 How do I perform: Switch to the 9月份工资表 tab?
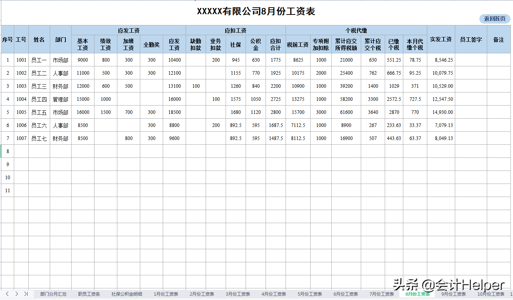[x=454, y=294]
